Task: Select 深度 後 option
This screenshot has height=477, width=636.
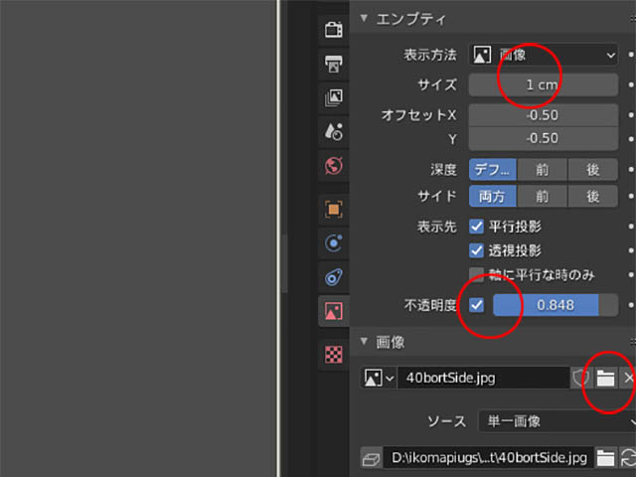Action: 593,170
